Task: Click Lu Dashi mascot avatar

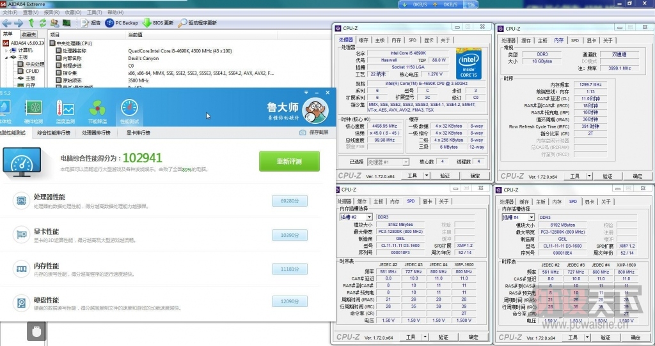Action: (x=315, y=110)
